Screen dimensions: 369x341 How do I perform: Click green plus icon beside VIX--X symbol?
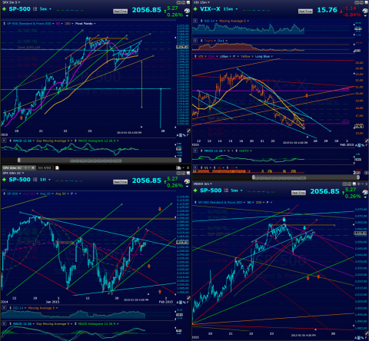click(x=195, y=9)
